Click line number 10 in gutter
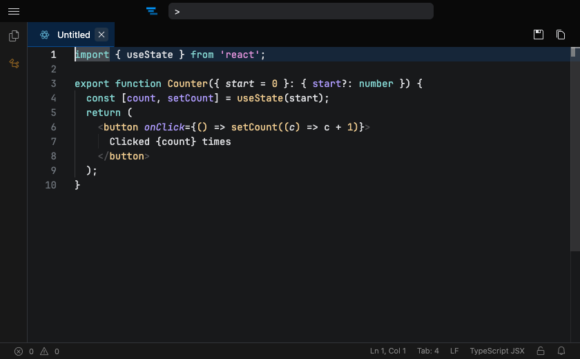The width and height of the screenshot is (580, 359). 50,185
